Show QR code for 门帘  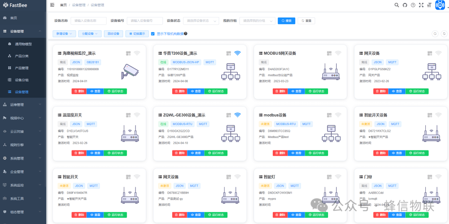click(430, 177)
